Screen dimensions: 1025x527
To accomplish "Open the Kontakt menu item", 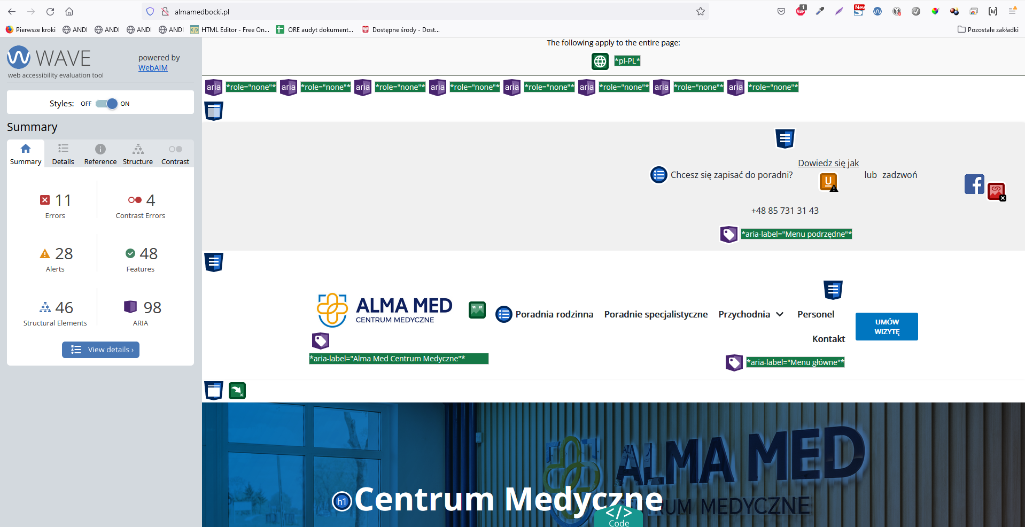I will point(828,339).
